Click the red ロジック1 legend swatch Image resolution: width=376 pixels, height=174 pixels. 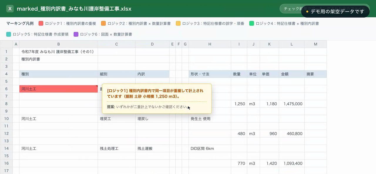(41, 24)
